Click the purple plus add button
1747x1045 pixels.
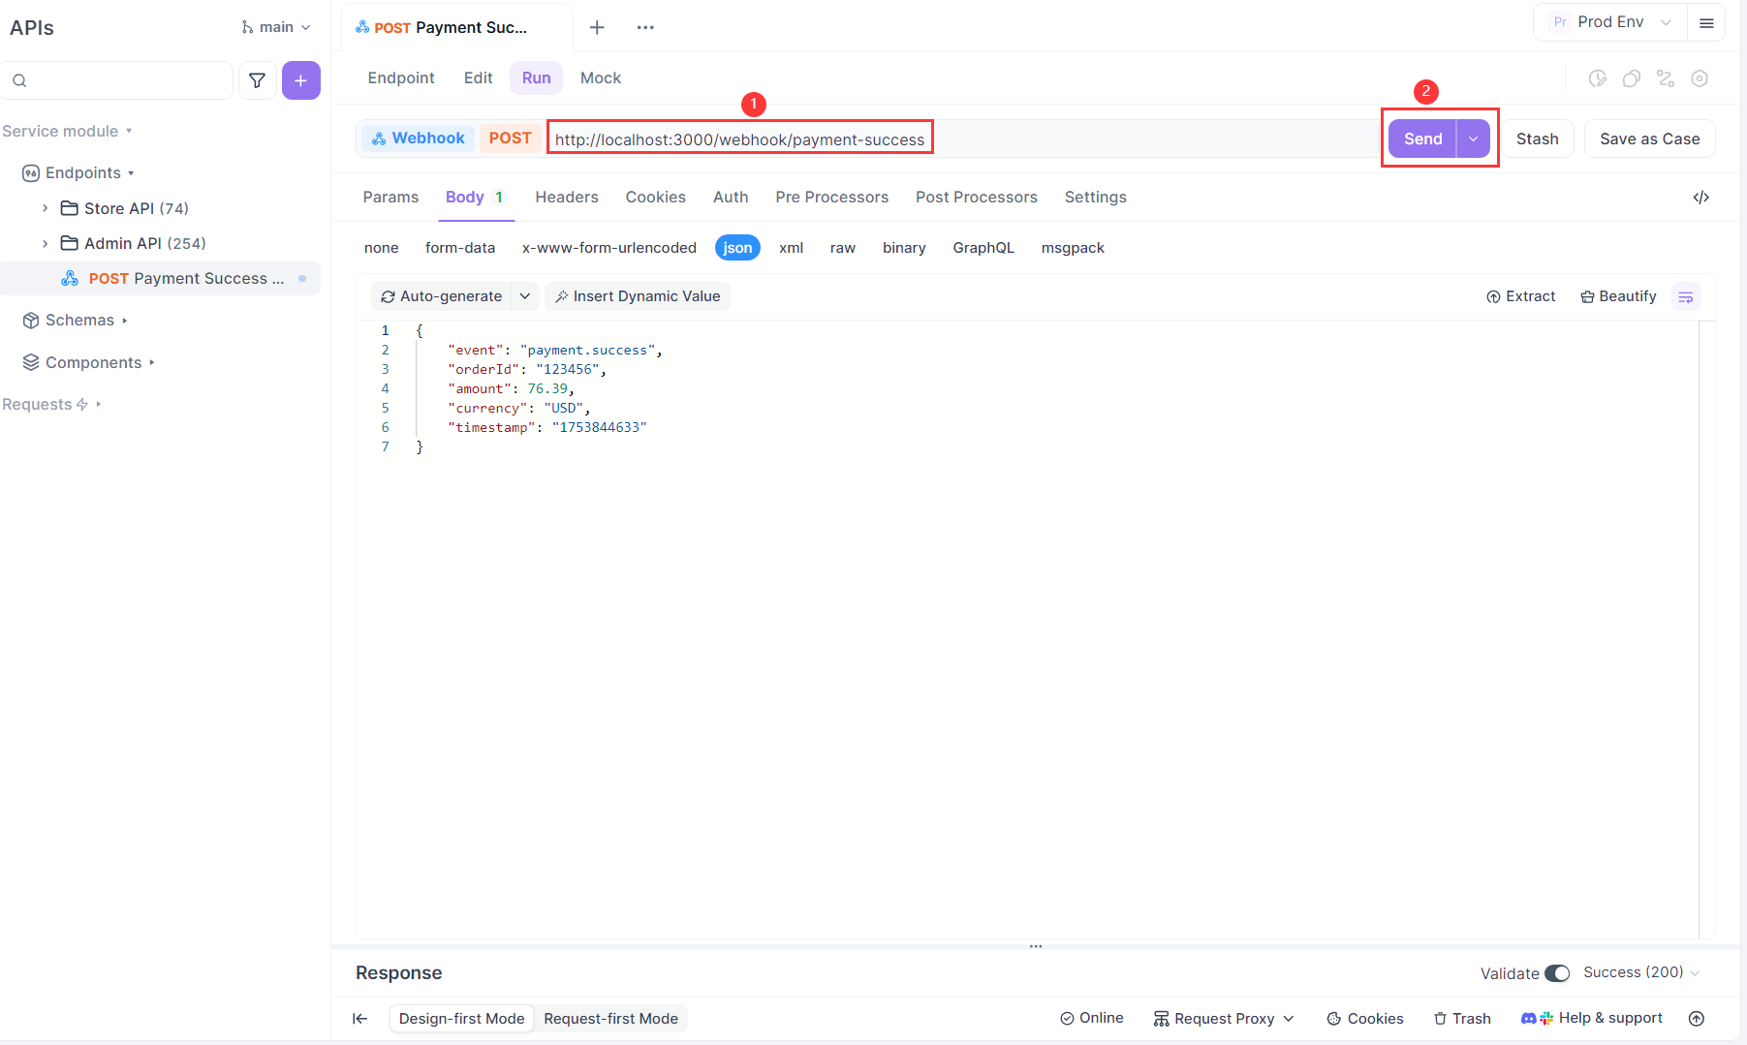tap(300, 80)
